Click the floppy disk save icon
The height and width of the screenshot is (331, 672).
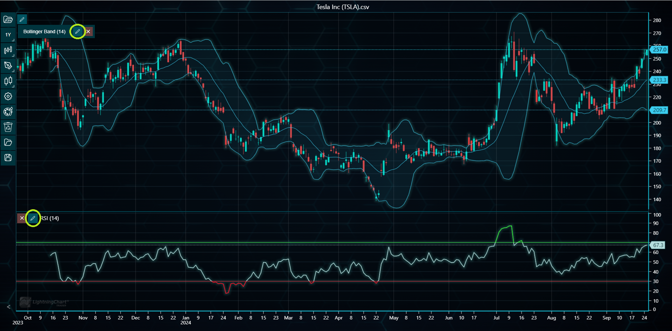(8, 157)
